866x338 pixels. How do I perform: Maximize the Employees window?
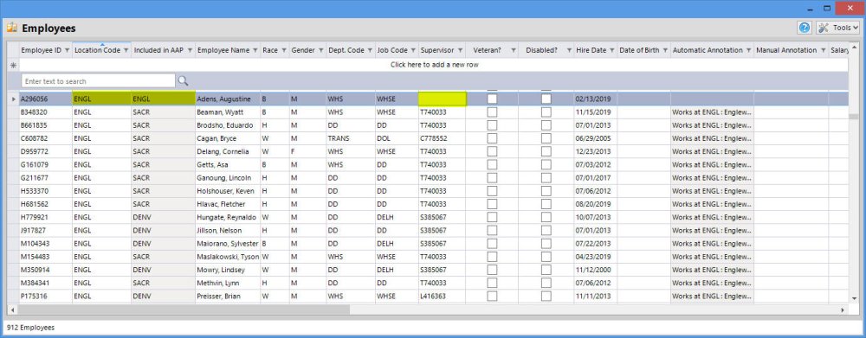click(827, 9)
